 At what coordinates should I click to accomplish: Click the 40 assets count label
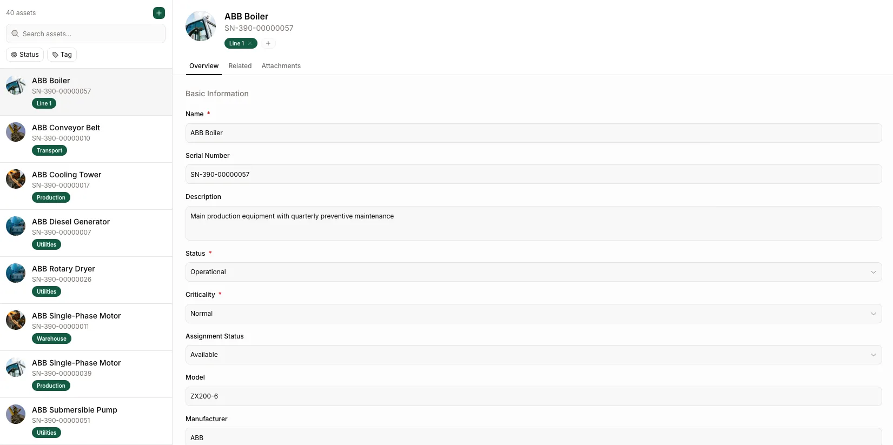coord(21,13)
